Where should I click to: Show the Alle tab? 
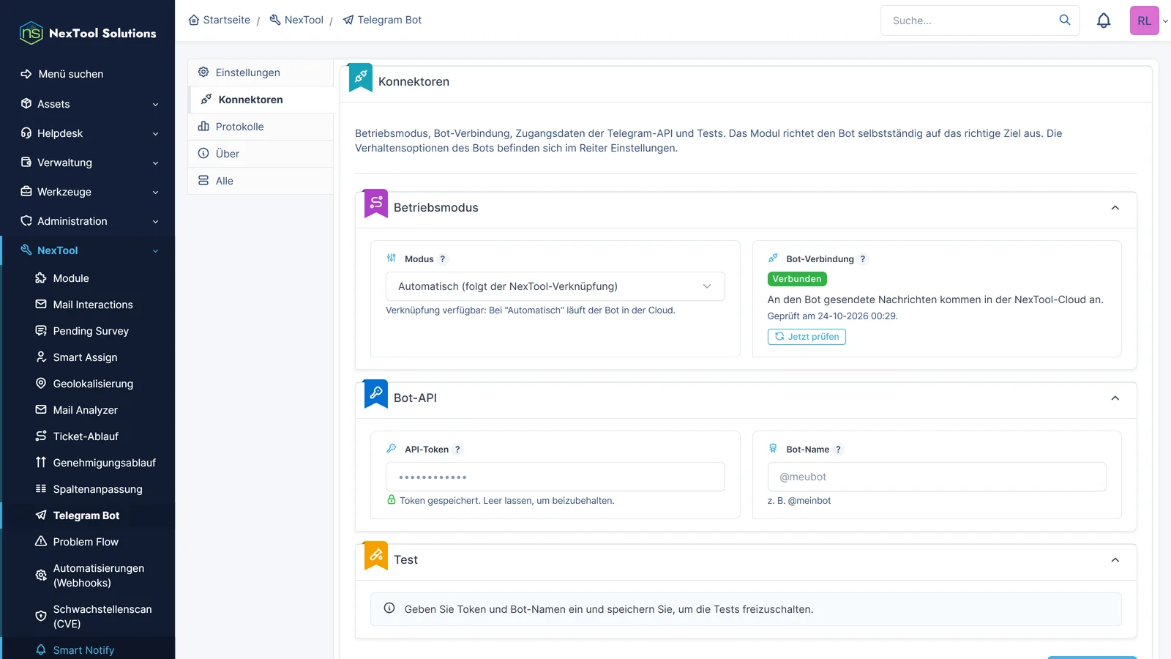tap(261, 181)
